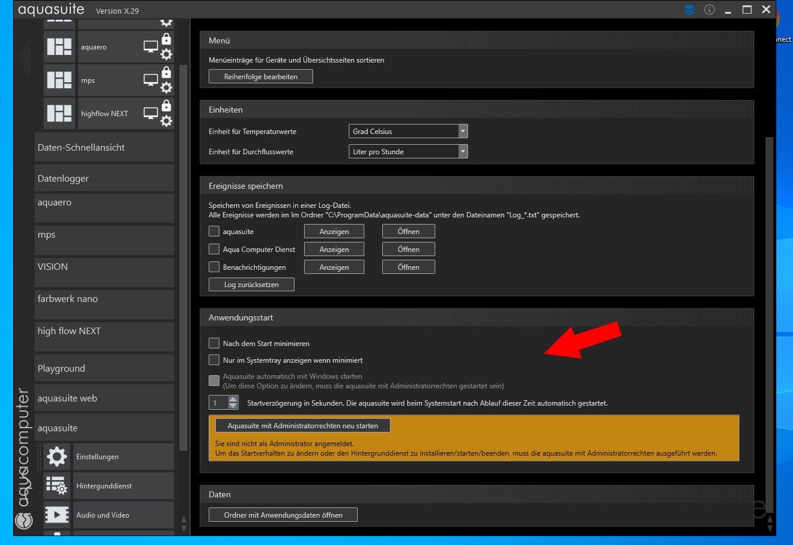793x545 pixels.
Task: Expand the high flow NEXT device section
Action: click(104, 337)
